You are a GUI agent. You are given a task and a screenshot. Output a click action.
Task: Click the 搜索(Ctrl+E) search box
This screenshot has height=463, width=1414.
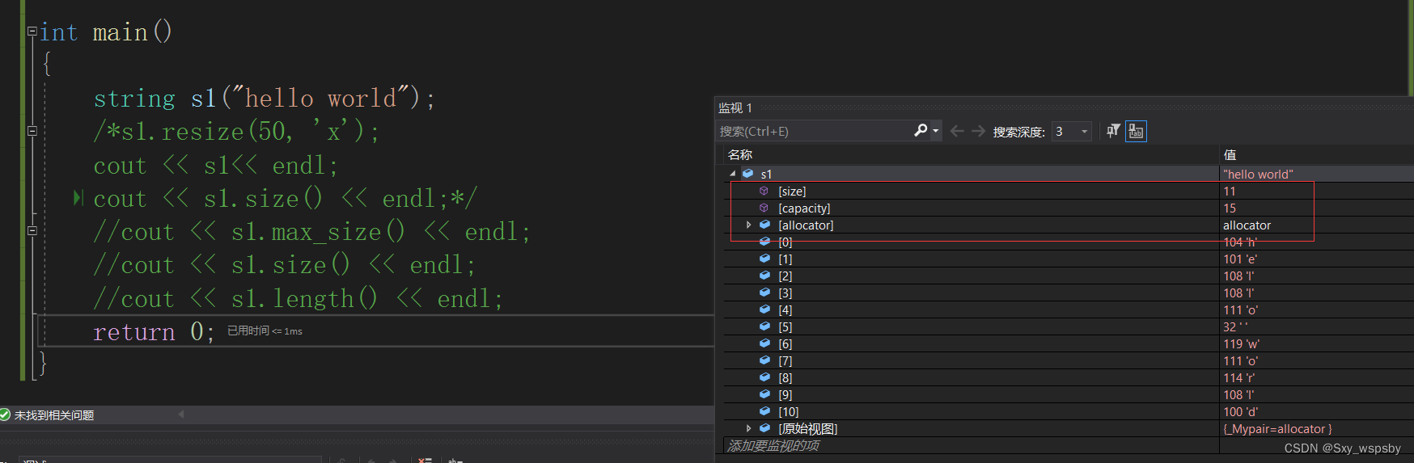pos(813,131)
